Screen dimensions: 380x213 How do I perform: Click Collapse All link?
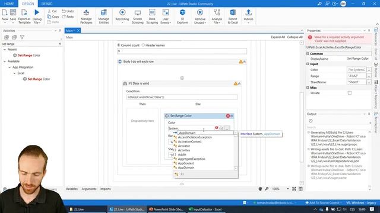(x=294, y=37)
